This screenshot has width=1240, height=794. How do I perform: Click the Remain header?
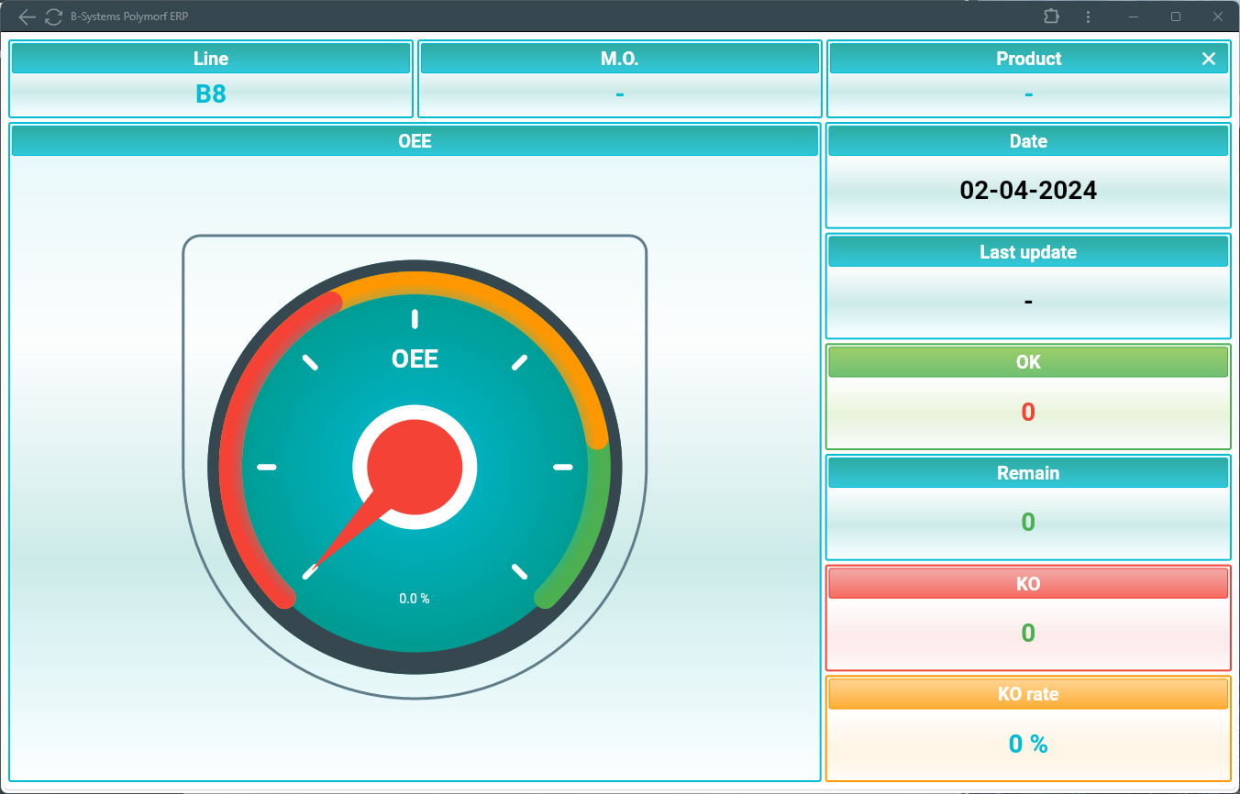(1028, 473)
